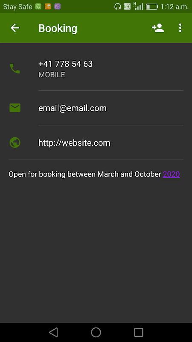Screen dimensions: 192x342
Task: Tap the green phone icon
Action: 15,68
